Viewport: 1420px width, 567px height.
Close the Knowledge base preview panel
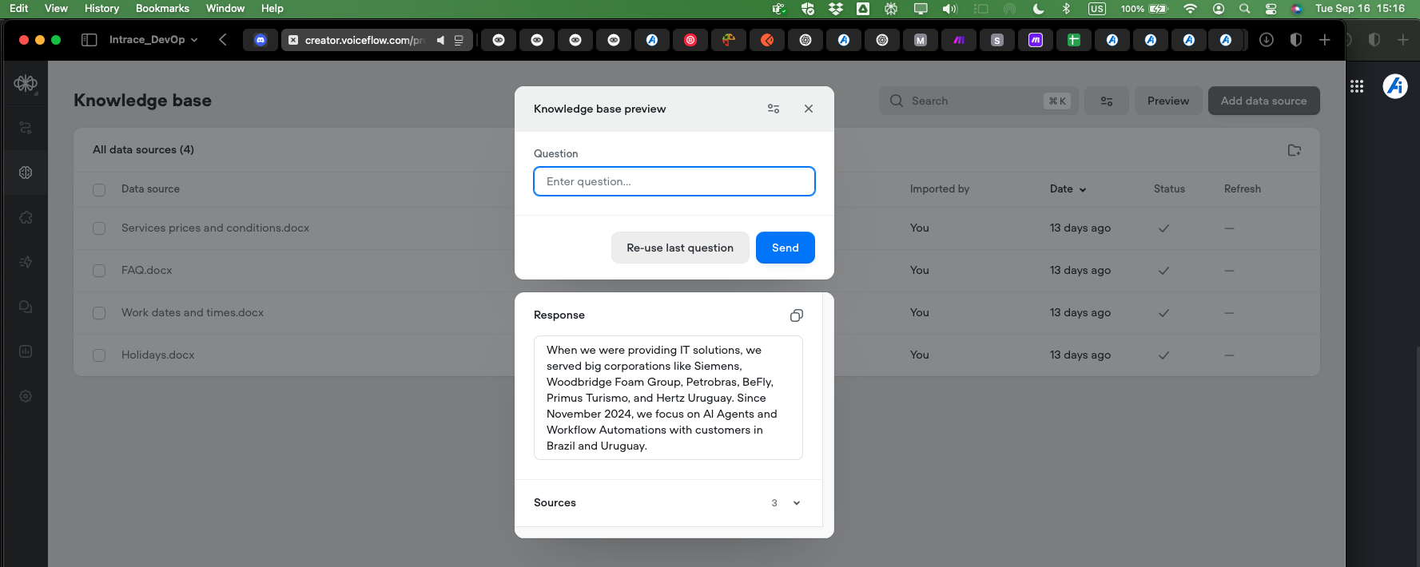pyautogui.click(x=809, y=109)
